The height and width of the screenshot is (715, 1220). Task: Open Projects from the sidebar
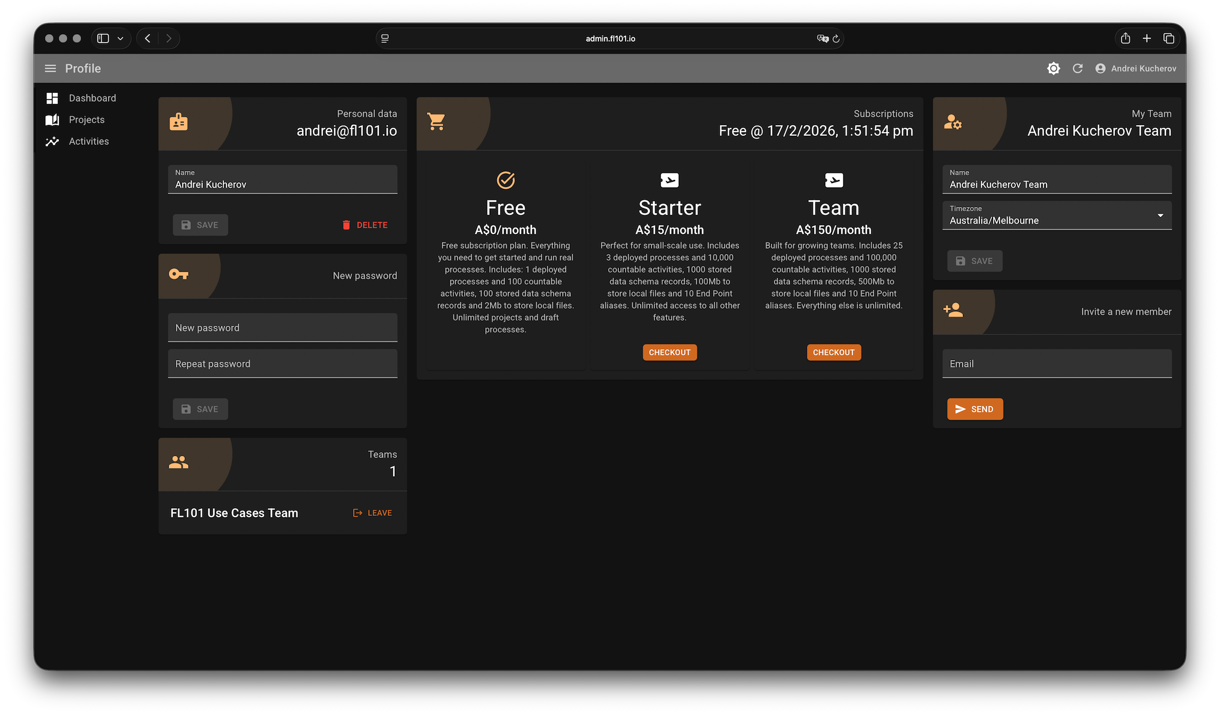coord(86,119)
